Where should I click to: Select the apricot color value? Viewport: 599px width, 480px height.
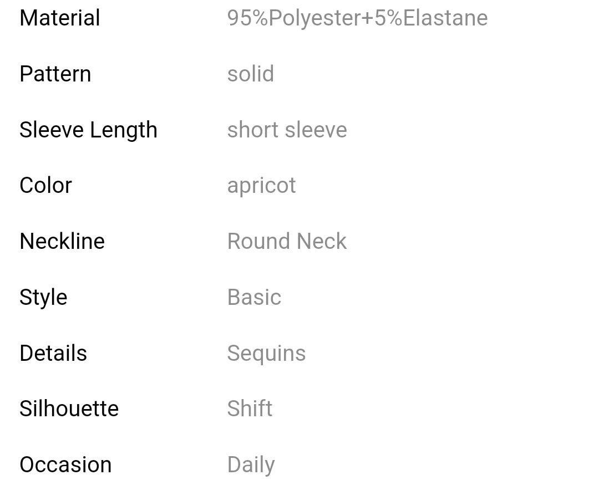pos(261,185)
